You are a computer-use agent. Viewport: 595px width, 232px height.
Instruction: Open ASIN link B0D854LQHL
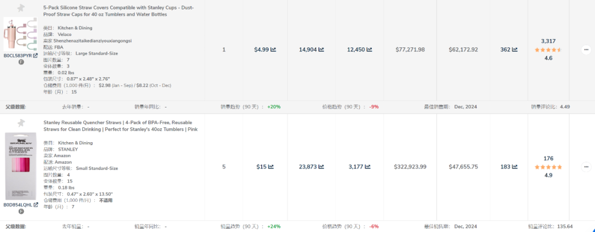tap(18, 204)
